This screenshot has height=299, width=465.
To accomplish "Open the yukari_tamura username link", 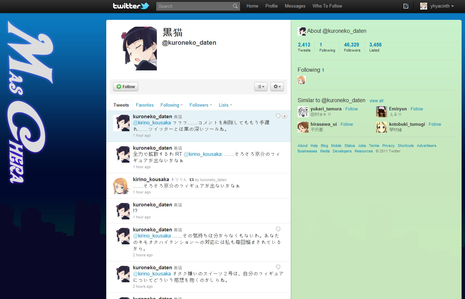I will click(x=326, y=109).
